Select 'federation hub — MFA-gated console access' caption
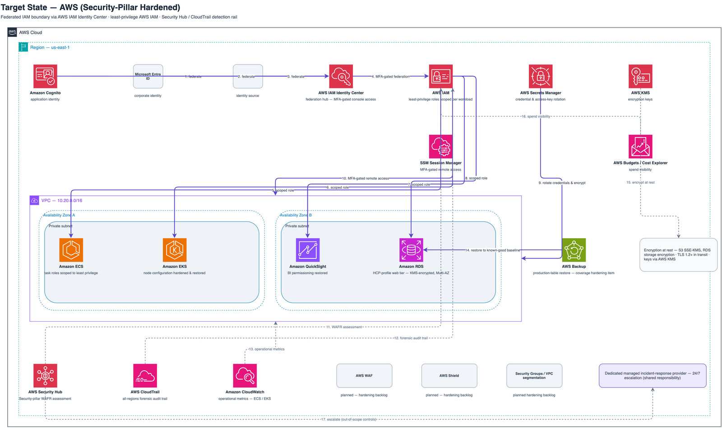Viewport: 722px width, 428px height. pyautogui.click(x=341, y=99)
